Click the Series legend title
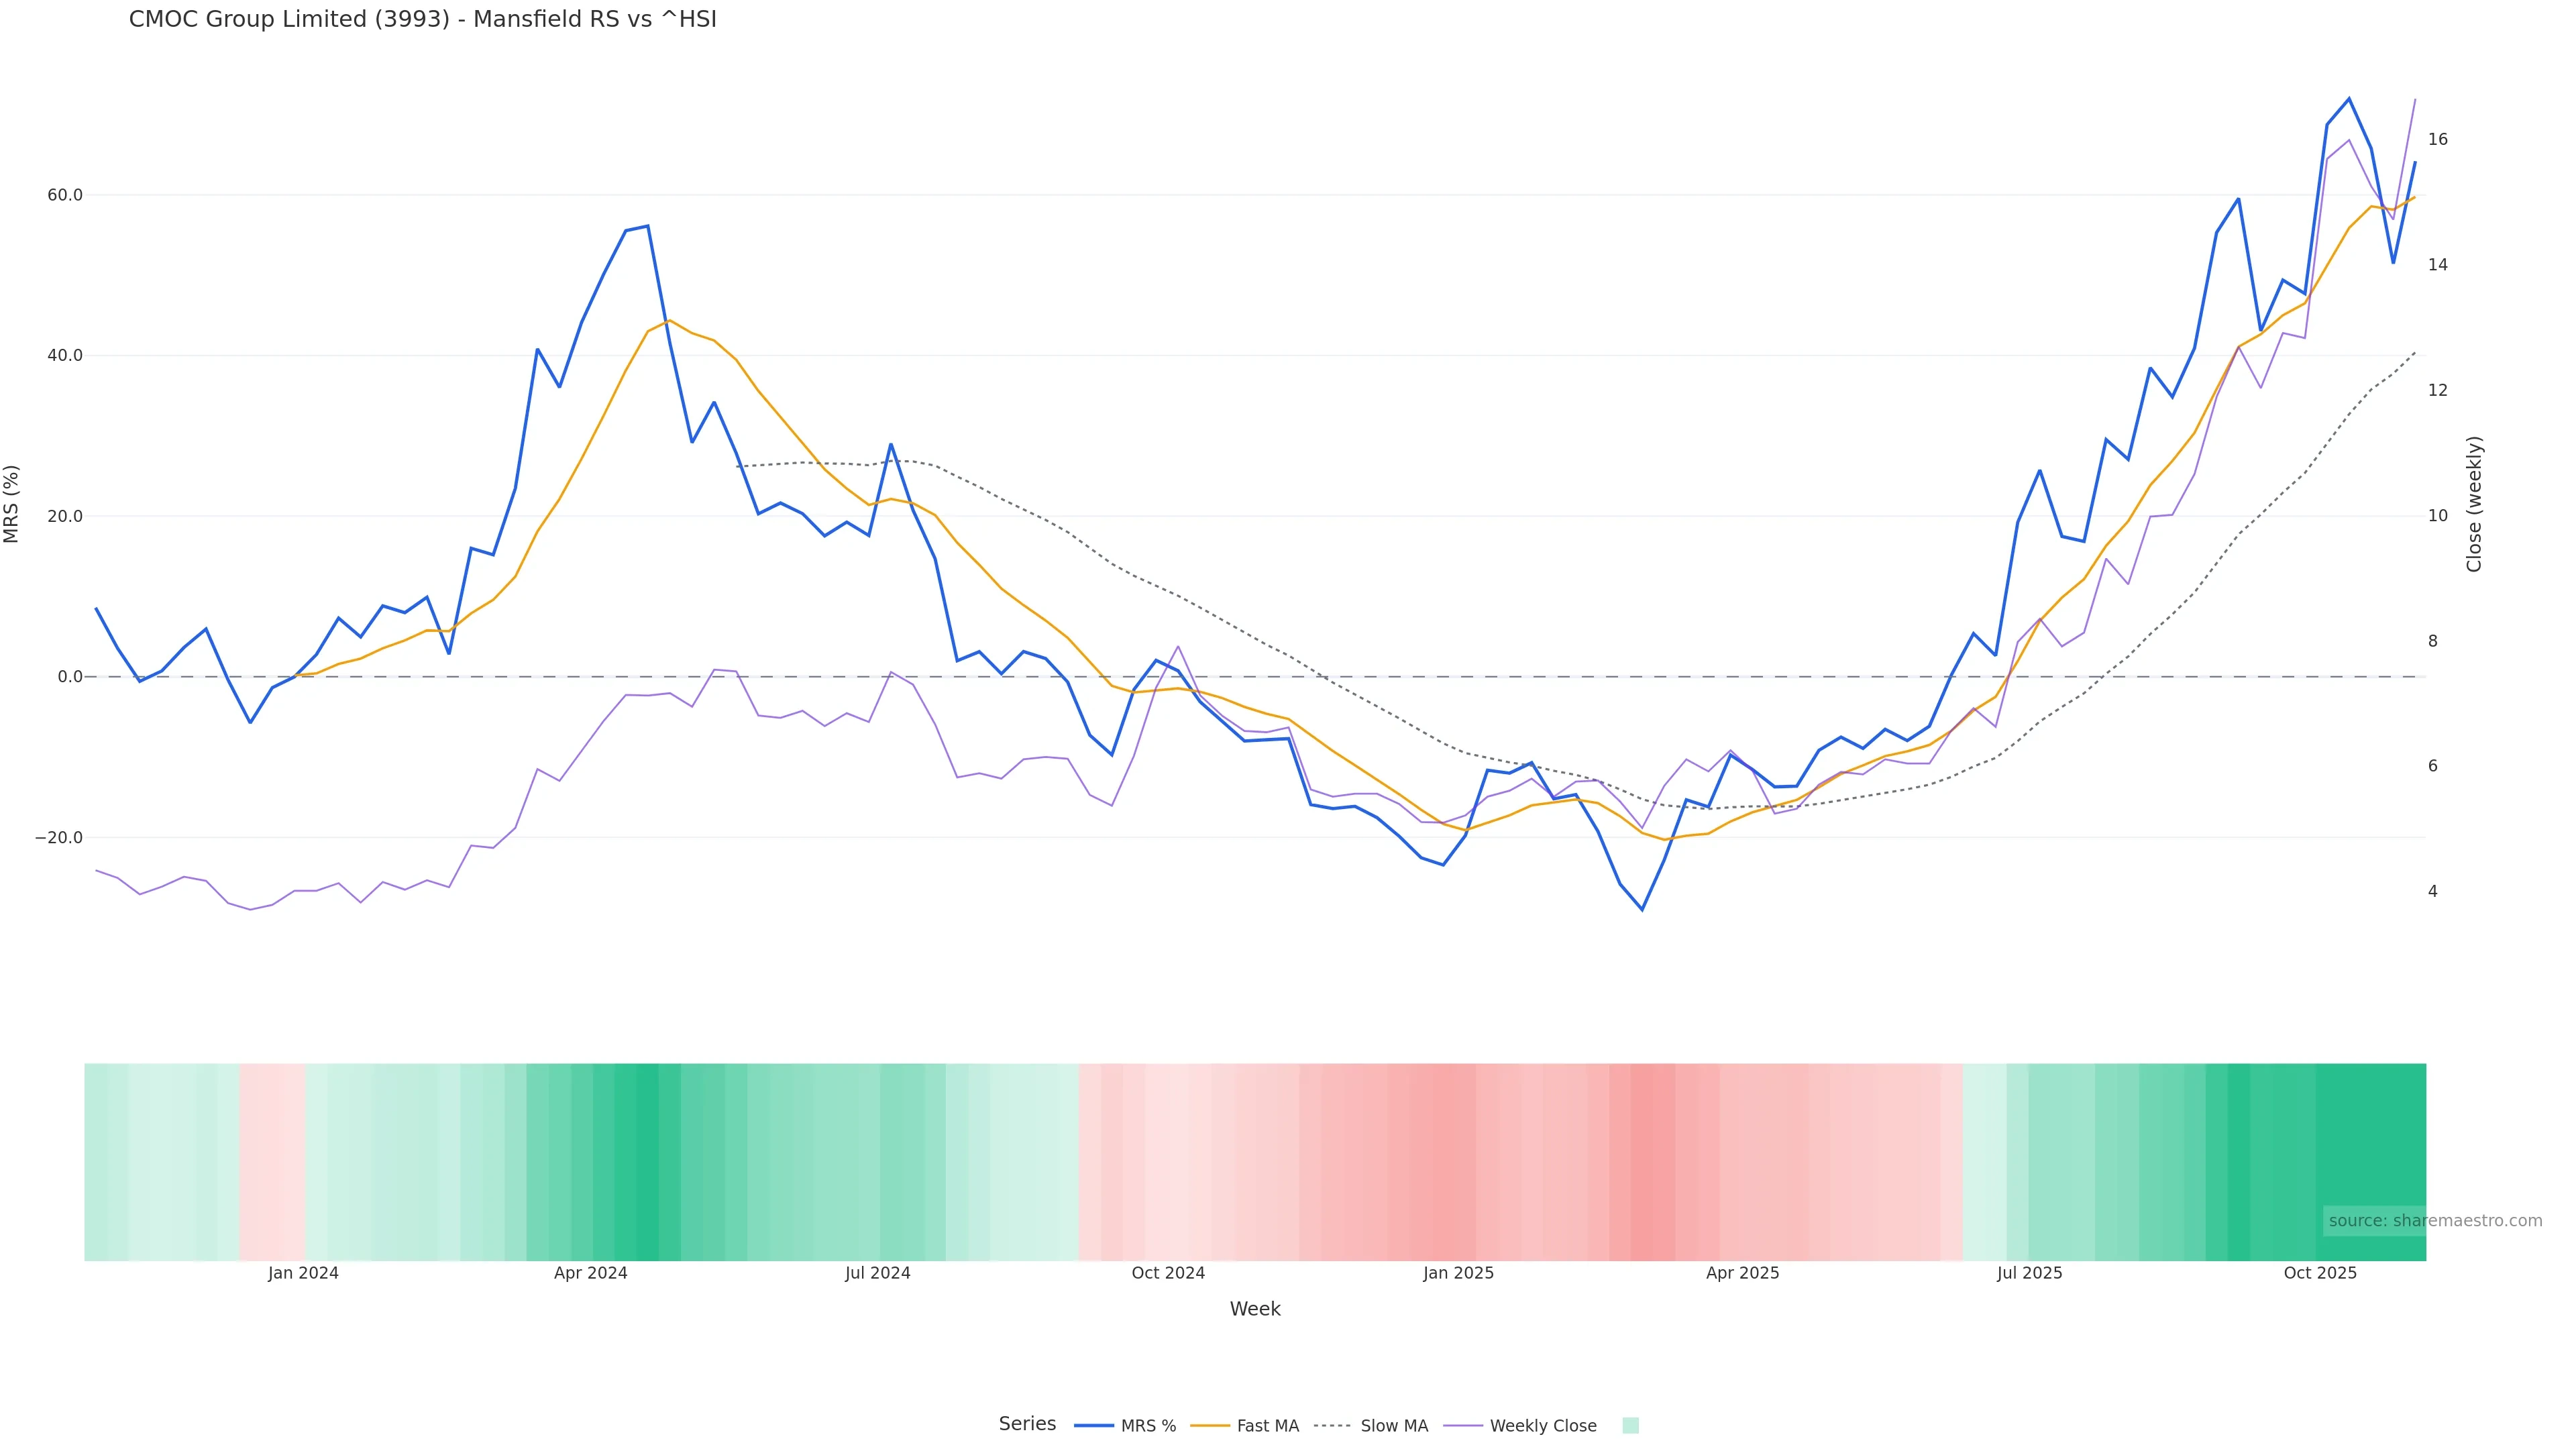2576x1449 pixels. (x=1027, y=1424)
